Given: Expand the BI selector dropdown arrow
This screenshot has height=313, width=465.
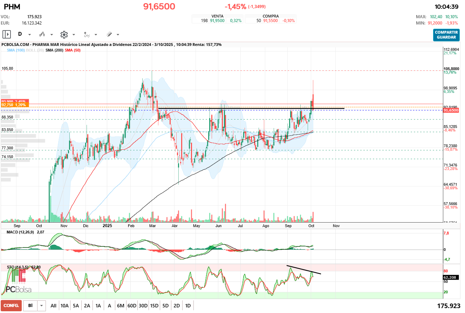Looking at the screenshot, I should [x=42, y=306].
